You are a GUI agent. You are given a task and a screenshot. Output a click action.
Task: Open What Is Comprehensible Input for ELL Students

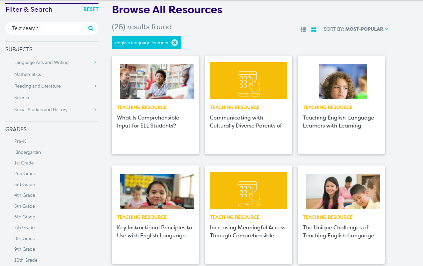tap(148, 122)
